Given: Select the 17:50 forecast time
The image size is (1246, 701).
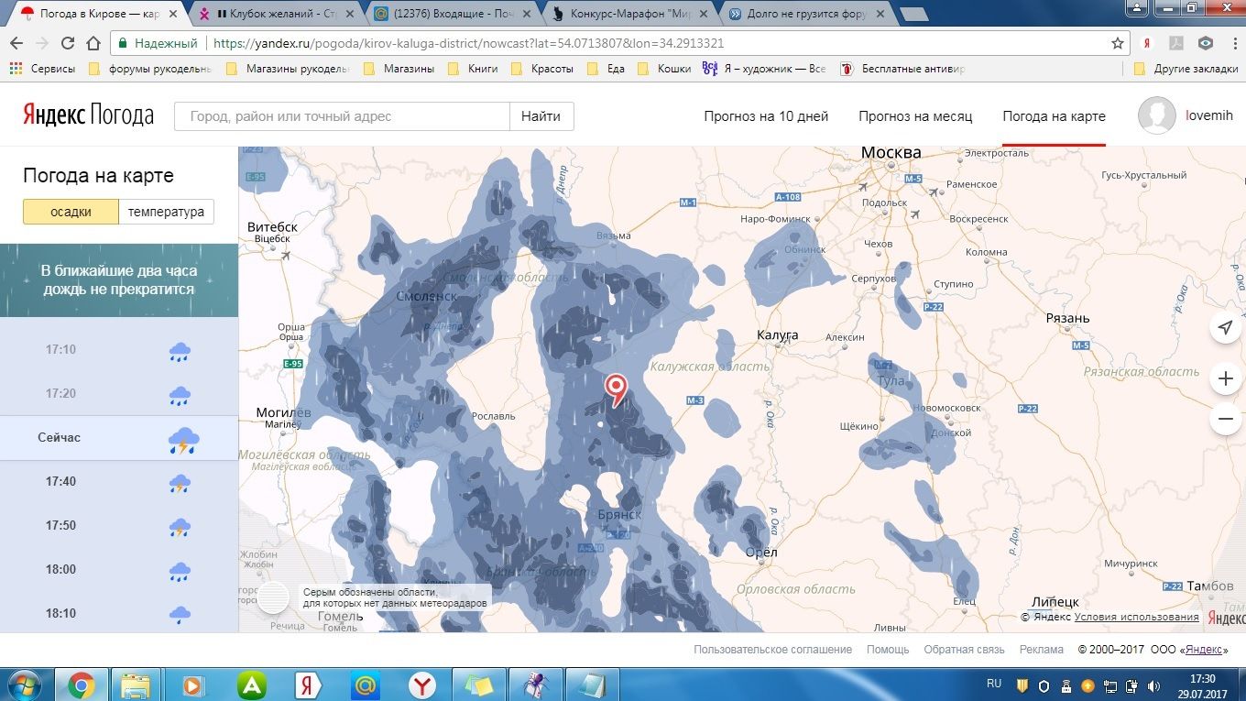Looking at the screenshot, I should [61, 526].
